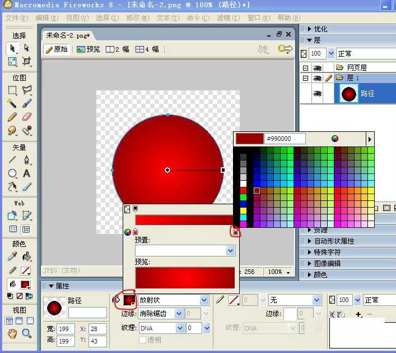Select the Pointer tool in the toolbox

tap(12, 48)
